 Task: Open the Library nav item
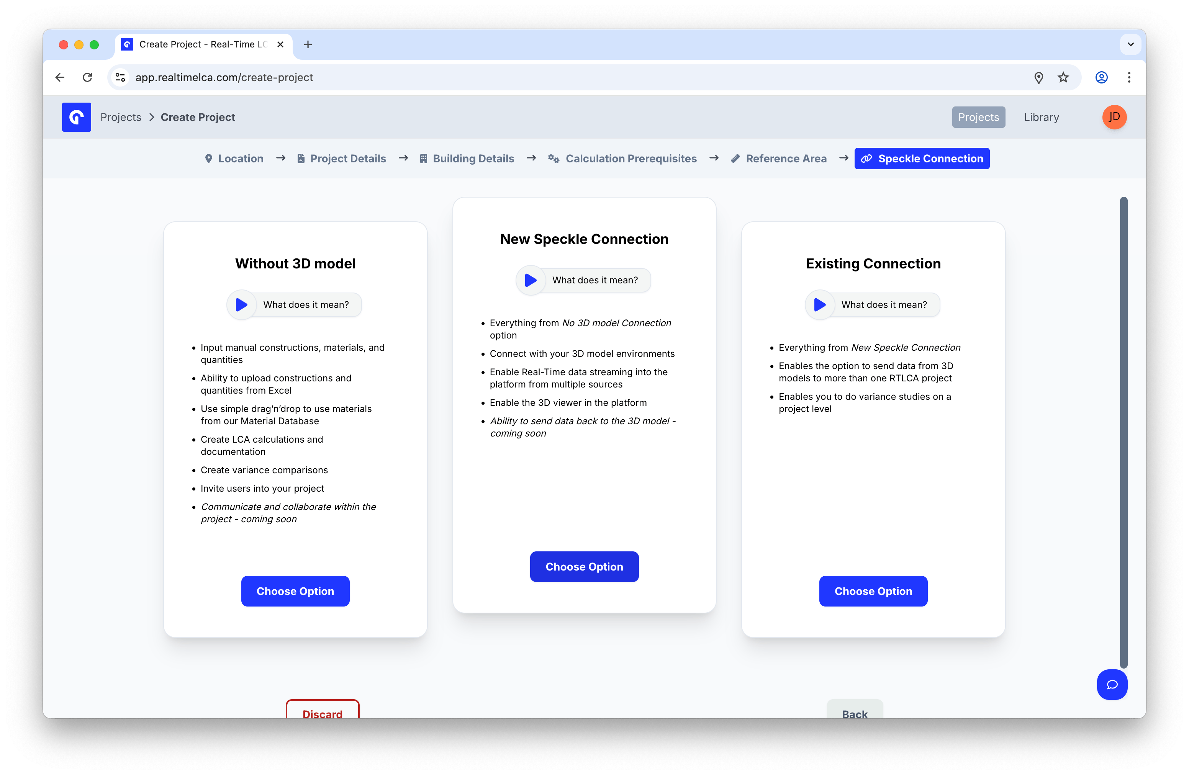pos(1041,117)
